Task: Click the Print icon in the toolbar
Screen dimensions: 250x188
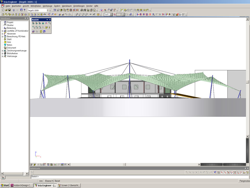Action: pos(82,10)
